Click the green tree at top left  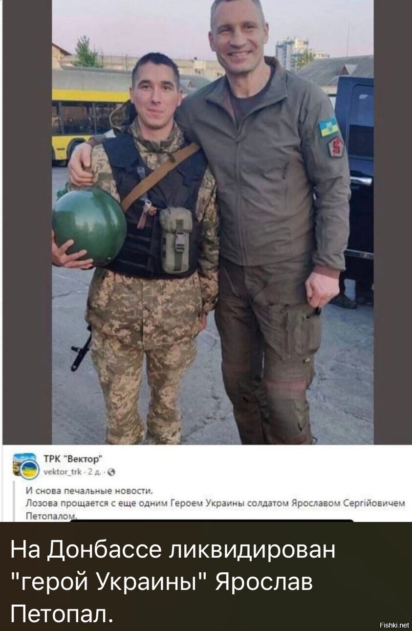coord(87,52)
